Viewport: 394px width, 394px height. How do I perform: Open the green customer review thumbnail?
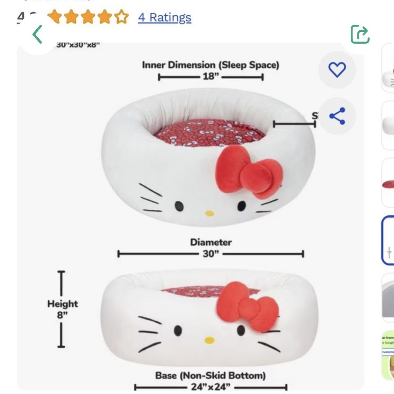pyautogui.click(x=388, y=355)
